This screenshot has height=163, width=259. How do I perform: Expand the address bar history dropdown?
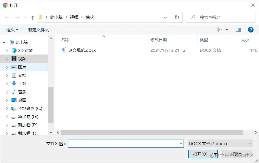coord(165,17)
